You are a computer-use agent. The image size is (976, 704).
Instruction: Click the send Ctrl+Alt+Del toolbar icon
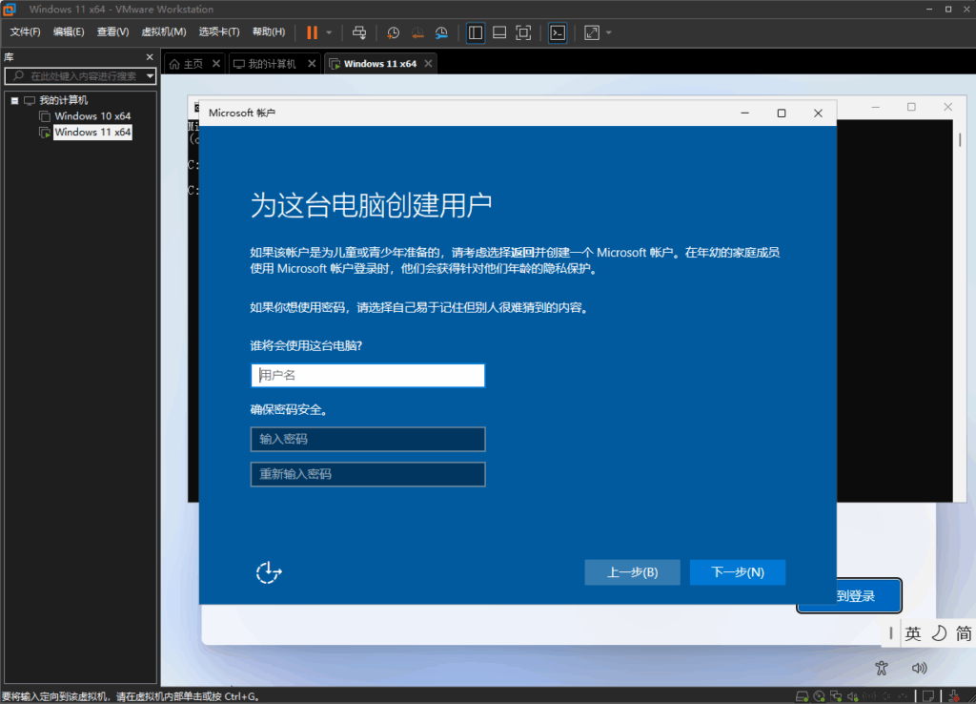click(359, 32)
